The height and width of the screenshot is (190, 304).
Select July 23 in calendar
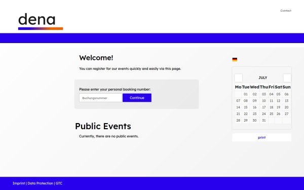[x=254, y=114]
